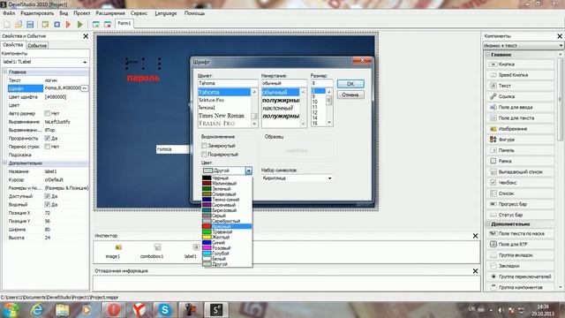Open the Проект menu
Image resolution: width=565 pixels, height=318 pixels.
tap(82, 13)
